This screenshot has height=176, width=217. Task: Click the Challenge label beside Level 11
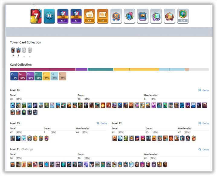(x=27, y=149)
